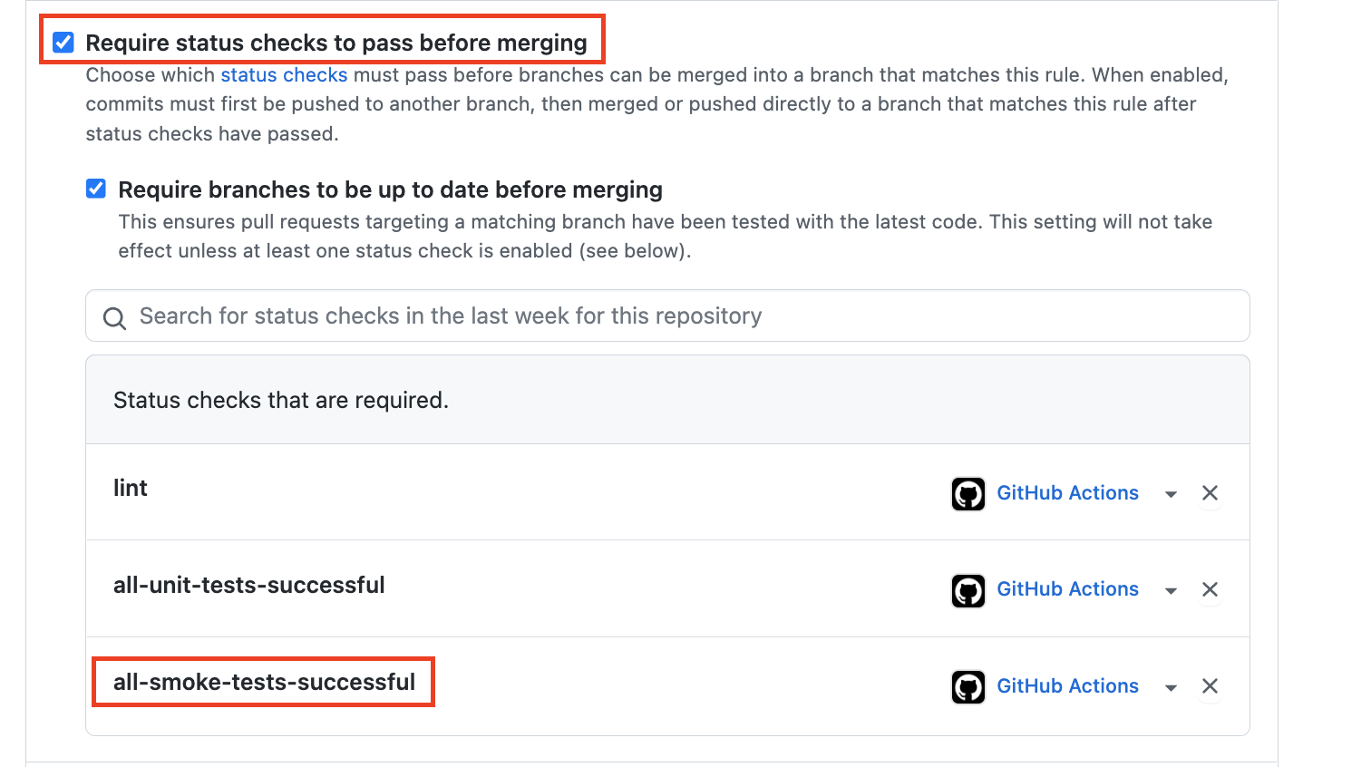Uncheck require branches to be up to date
This screenshot has width=1371, height=767.
coord(95,189)
